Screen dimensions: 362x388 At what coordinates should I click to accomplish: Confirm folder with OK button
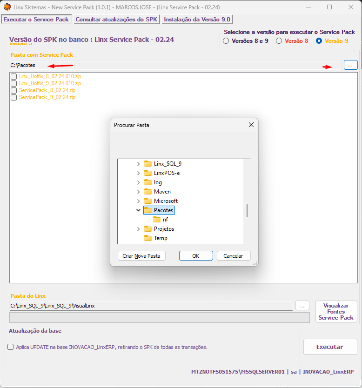pos(196,256)
